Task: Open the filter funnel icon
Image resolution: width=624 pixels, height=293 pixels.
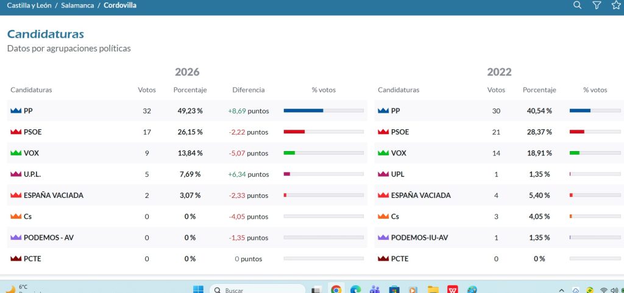Action: [597, 5]
